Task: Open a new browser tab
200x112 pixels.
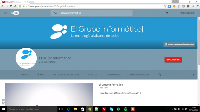Action: coord(32,2)
